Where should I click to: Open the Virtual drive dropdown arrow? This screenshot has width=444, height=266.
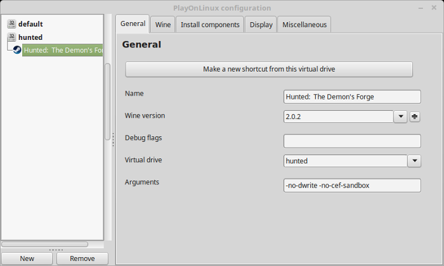point(415,161)
